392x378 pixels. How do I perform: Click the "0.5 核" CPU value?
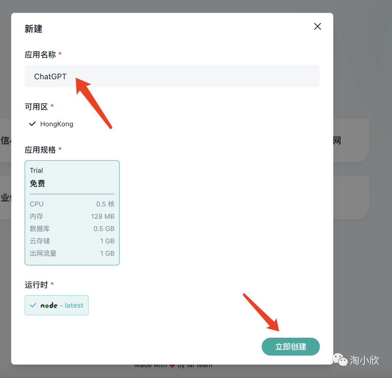point(105,204)
